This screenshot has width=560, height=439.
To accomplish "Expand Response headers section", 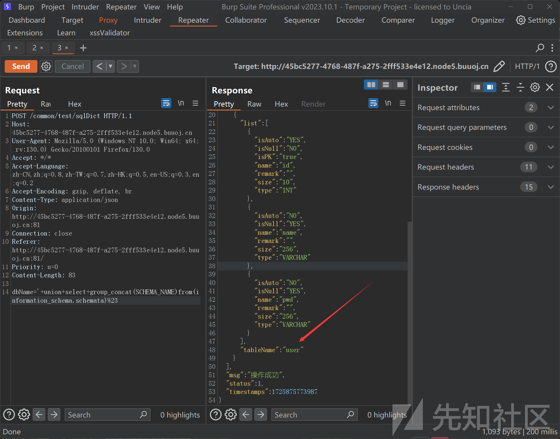I will click(486, 187).
